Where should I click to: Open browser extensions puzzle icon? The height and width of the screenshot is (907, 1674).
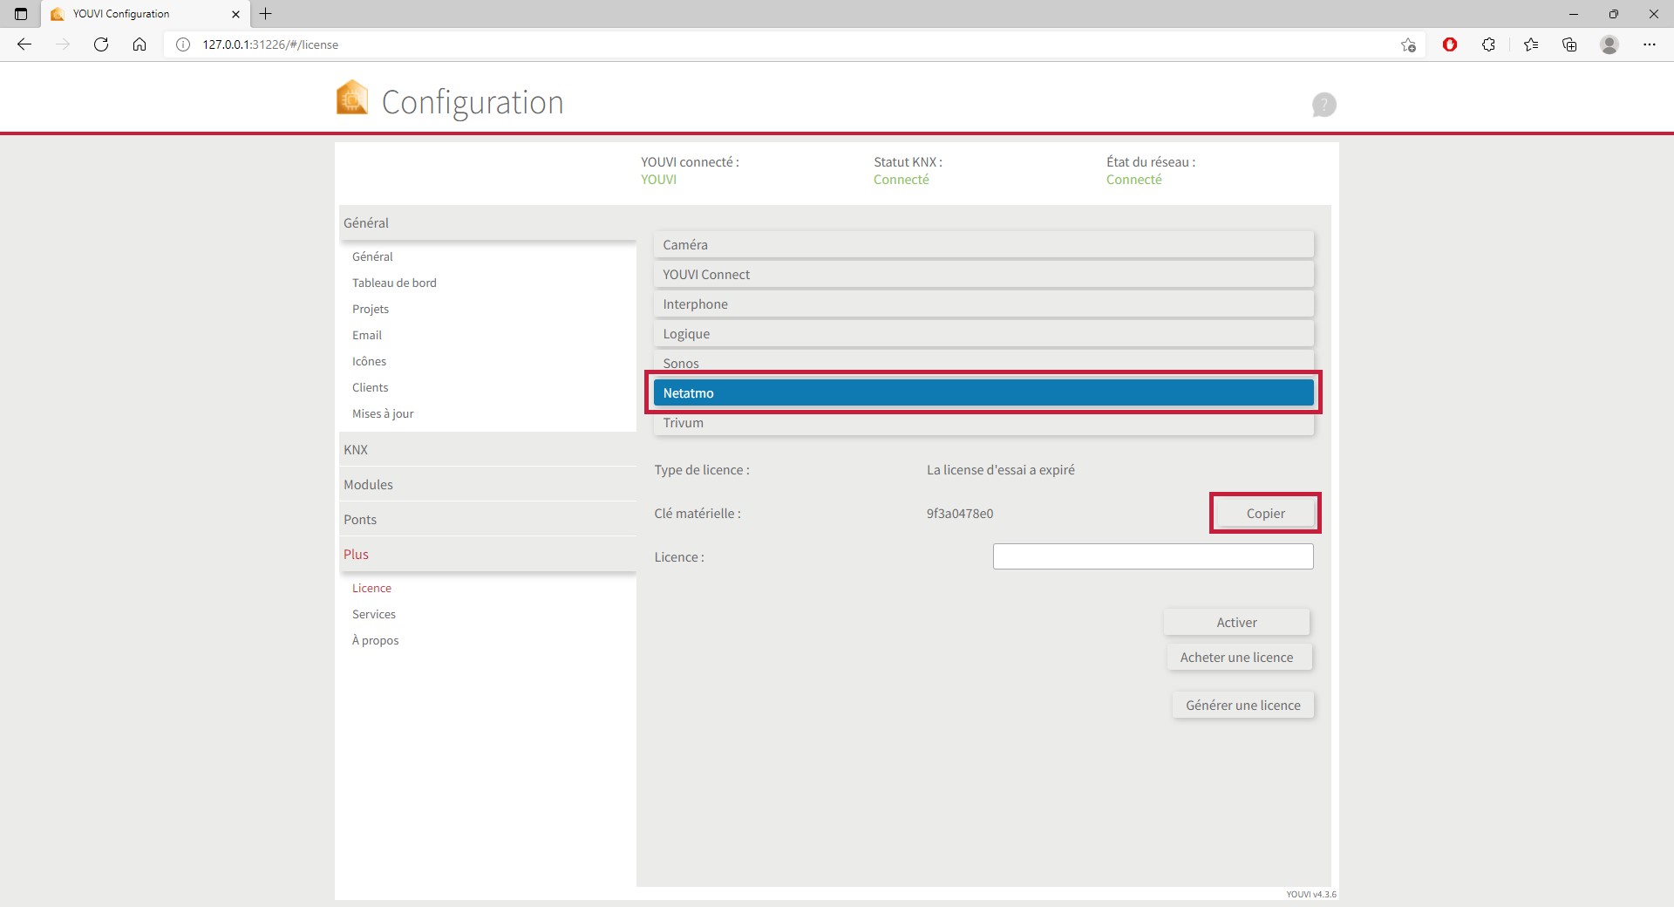tap(1488, 44)
